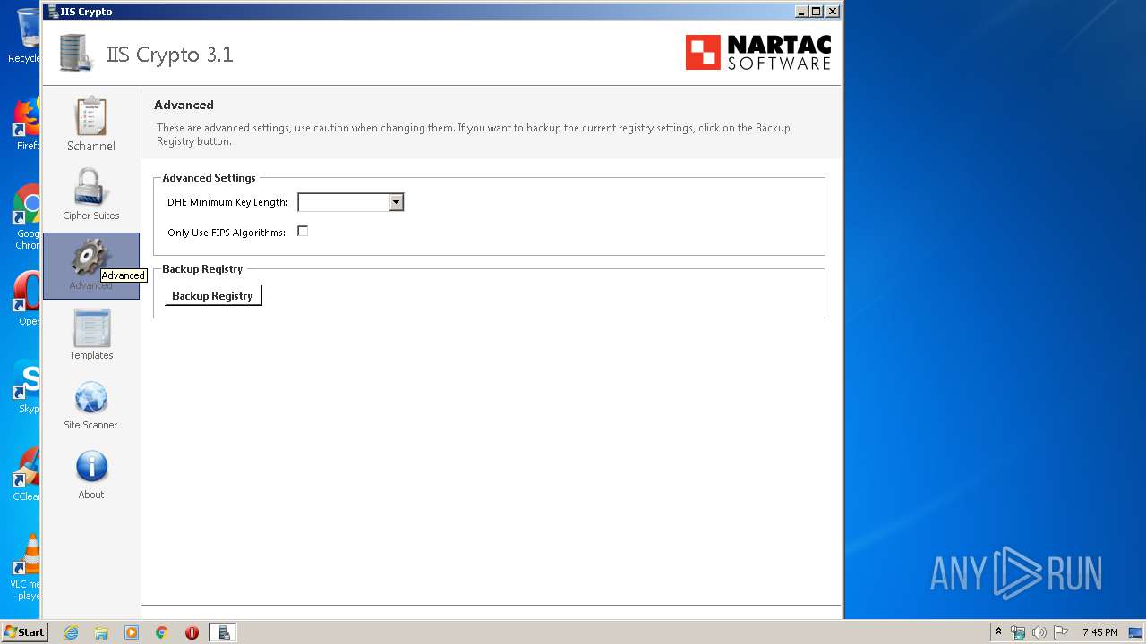The height and width of the screenshot is (644, 1146).
Task: Launch Opera from the taskbar
Action: coord(192,632)
